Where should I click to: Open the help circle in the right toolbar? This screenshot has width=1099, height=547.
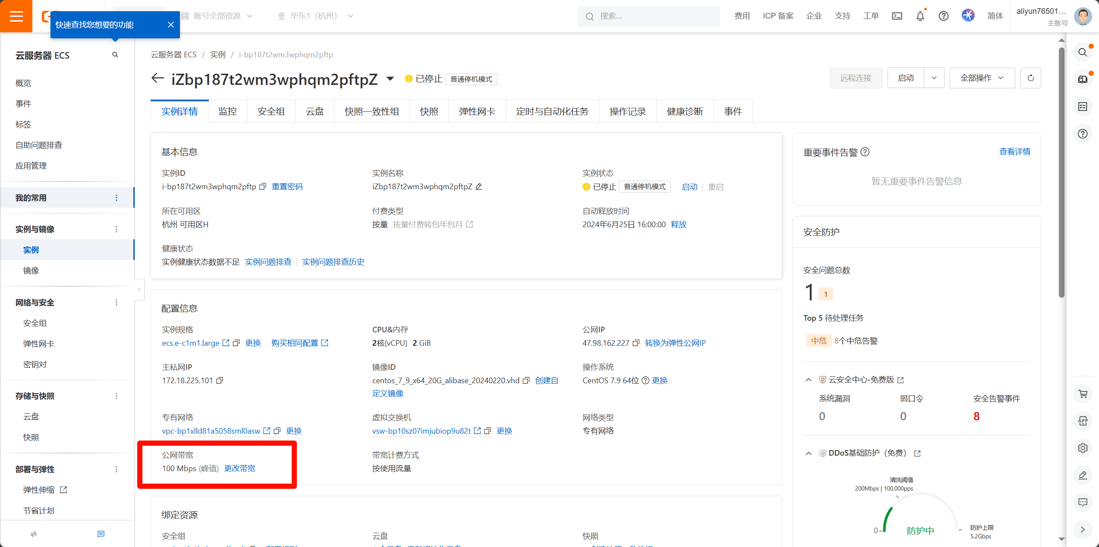click(1083, 134)
